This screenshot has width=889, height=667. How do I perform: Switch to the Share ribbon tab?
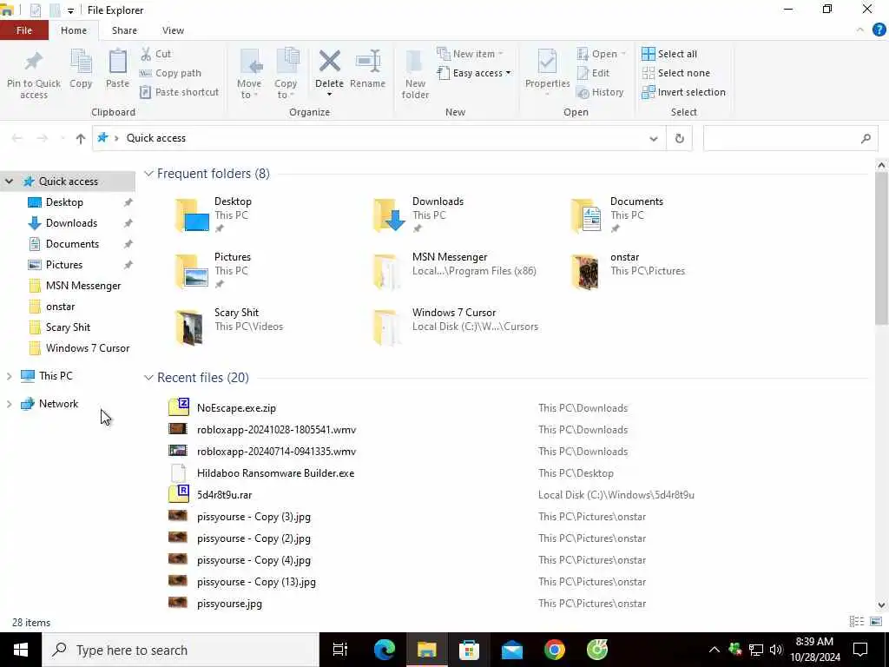tap(124, 30)
